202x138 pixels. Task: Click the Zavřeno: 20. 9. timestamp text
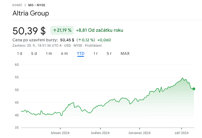pos(37,46)
